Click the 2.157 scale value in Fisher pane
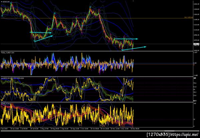This screenshot has height=138, width=200. click(x=196, y=52)
